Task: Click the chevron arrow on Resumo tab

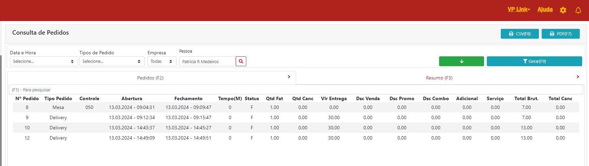Action: click(x=578, y=77)
